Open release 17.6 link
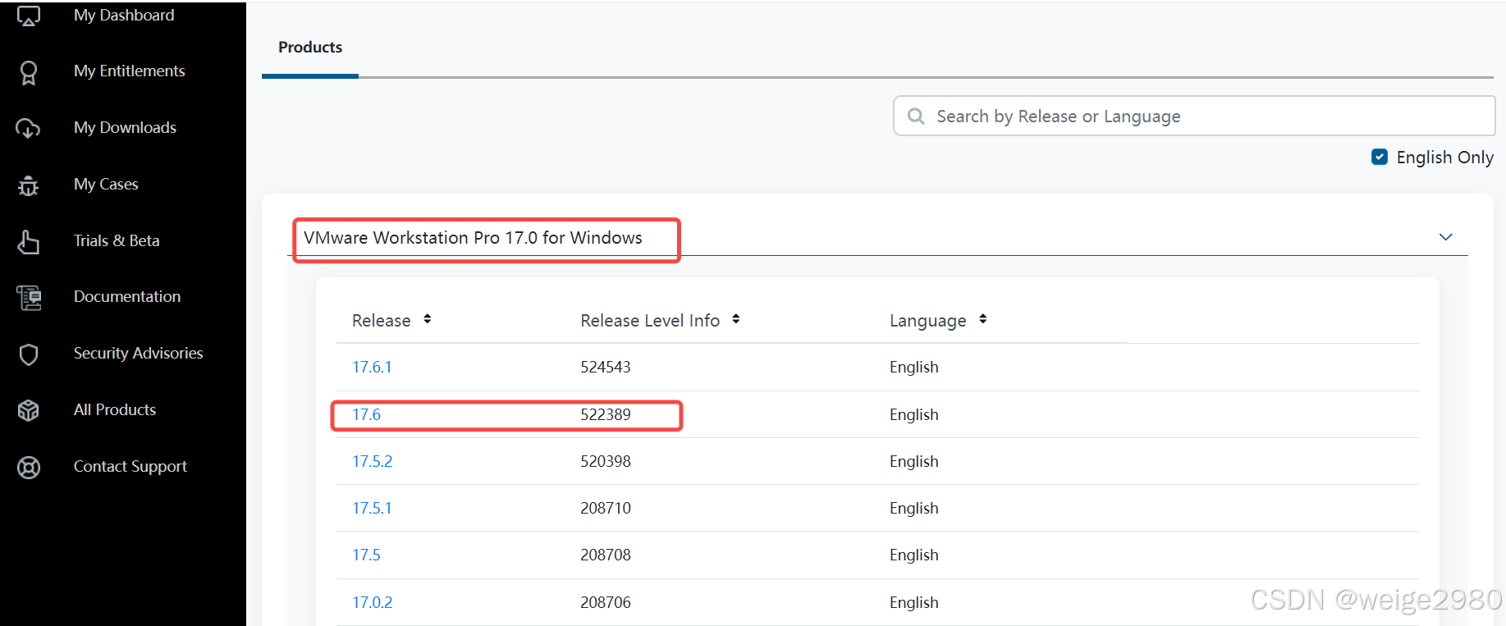The image size is (1506, 626). click(x=366, y=415)
